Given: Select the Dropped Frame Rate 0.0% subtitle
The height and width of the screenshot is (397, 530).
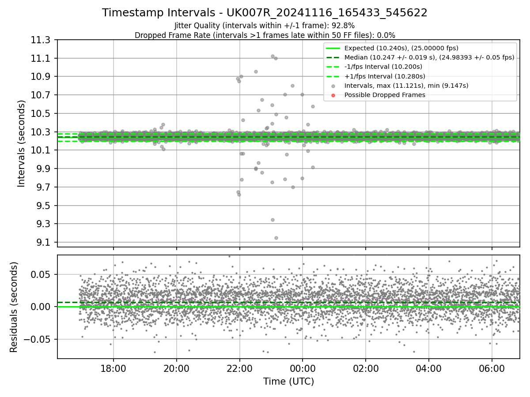Looking at the screenshot, I should pyautogui.click(x=265, y=35).
